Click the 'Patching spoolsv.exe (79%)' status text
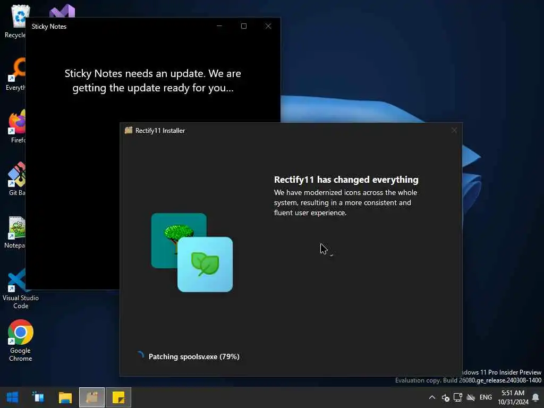Viewport: 544px width, 408px height. click(x=194, y=356)
